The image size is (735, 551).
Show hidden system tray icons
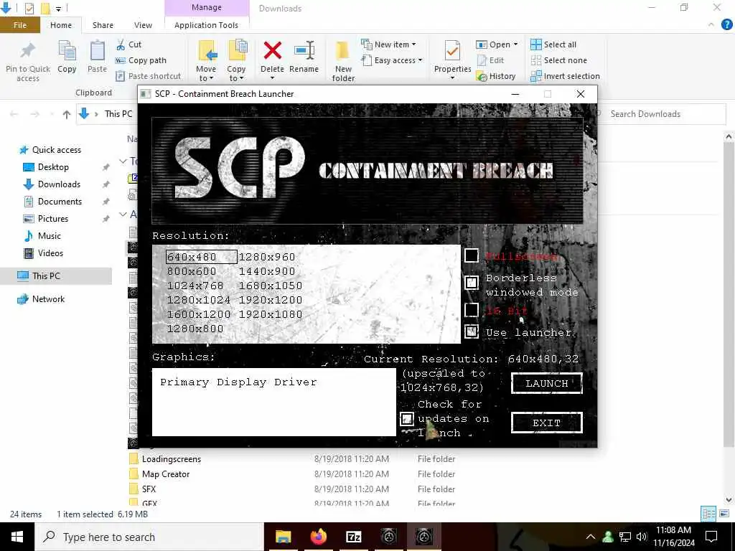[x=591, y=537]
